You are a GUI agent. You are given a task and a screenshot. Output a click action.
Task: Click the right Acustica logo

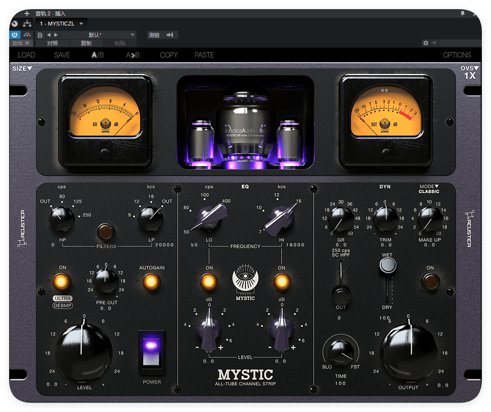click(x=469, y=229)
